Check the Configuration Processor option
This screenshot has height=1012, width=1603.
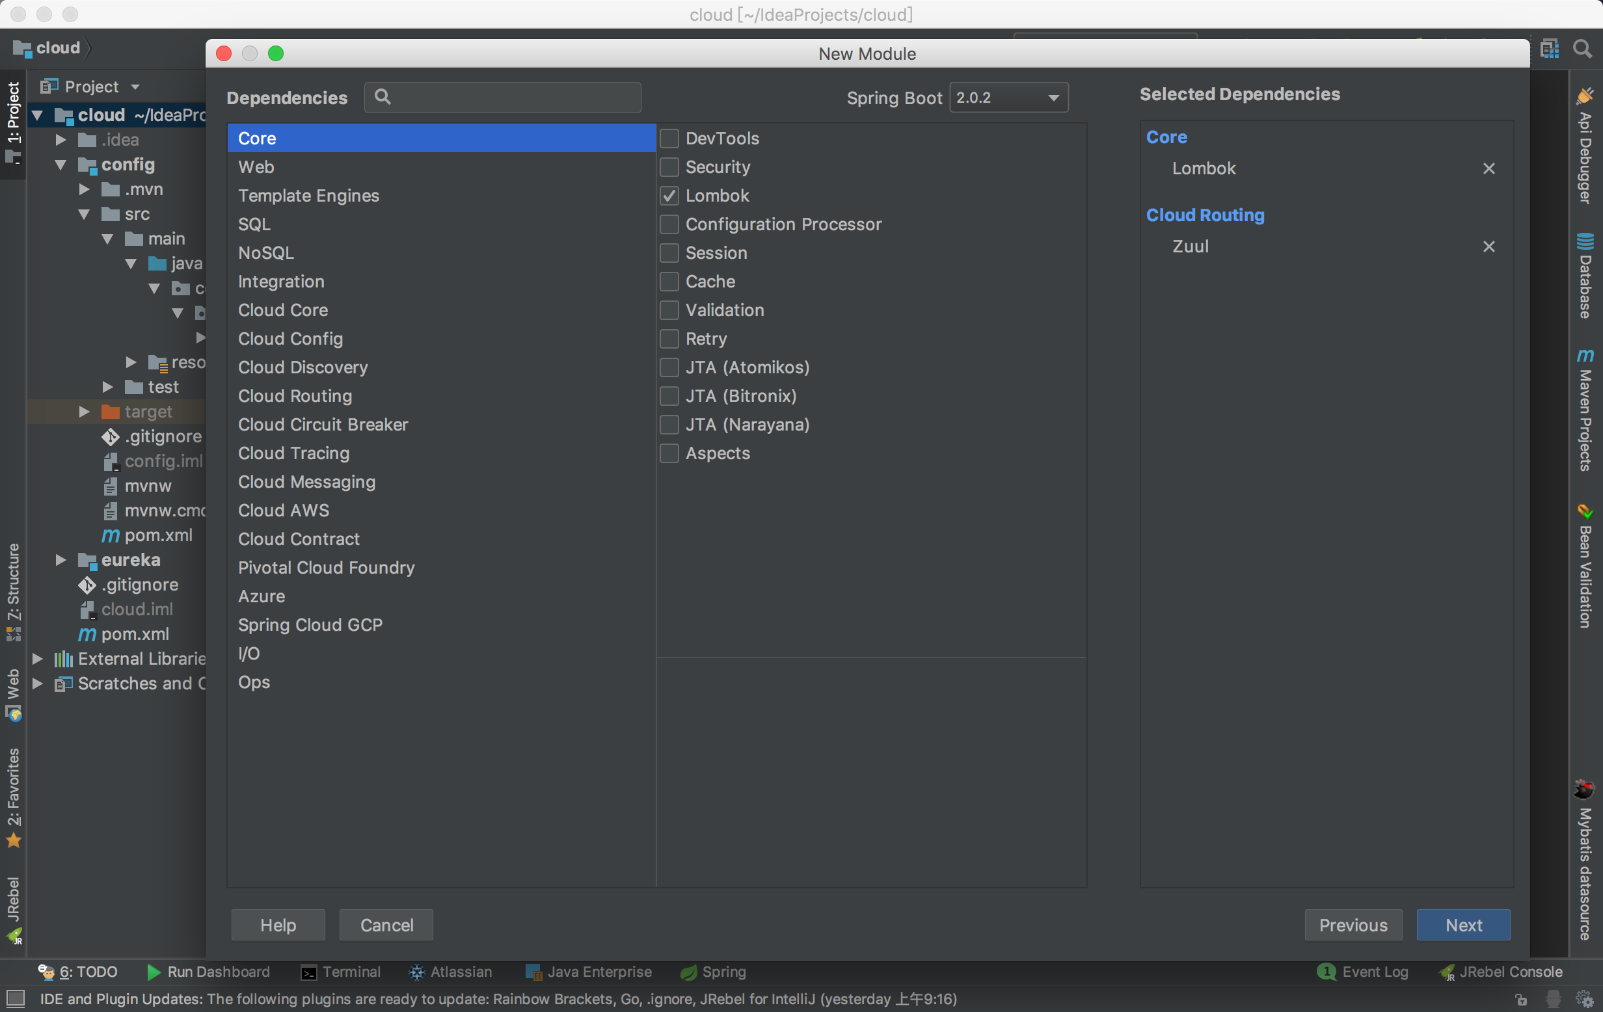669,224
